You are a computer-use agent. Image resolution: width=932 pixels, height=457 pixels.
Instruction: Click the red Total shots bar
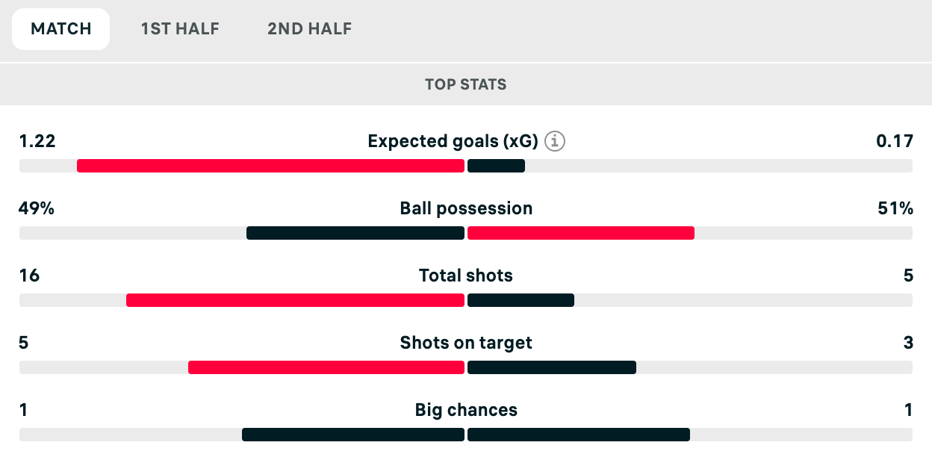(295, 300)
